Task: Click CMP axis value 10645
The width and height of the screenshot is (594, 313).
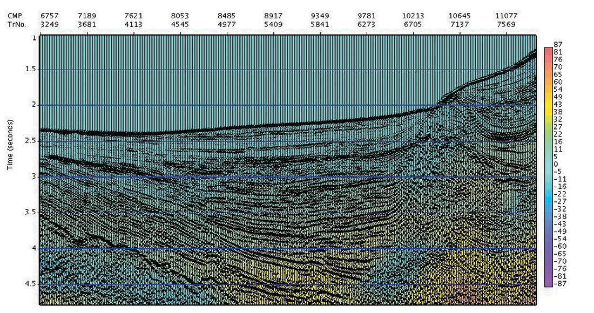Action: [x=460, y=16]
